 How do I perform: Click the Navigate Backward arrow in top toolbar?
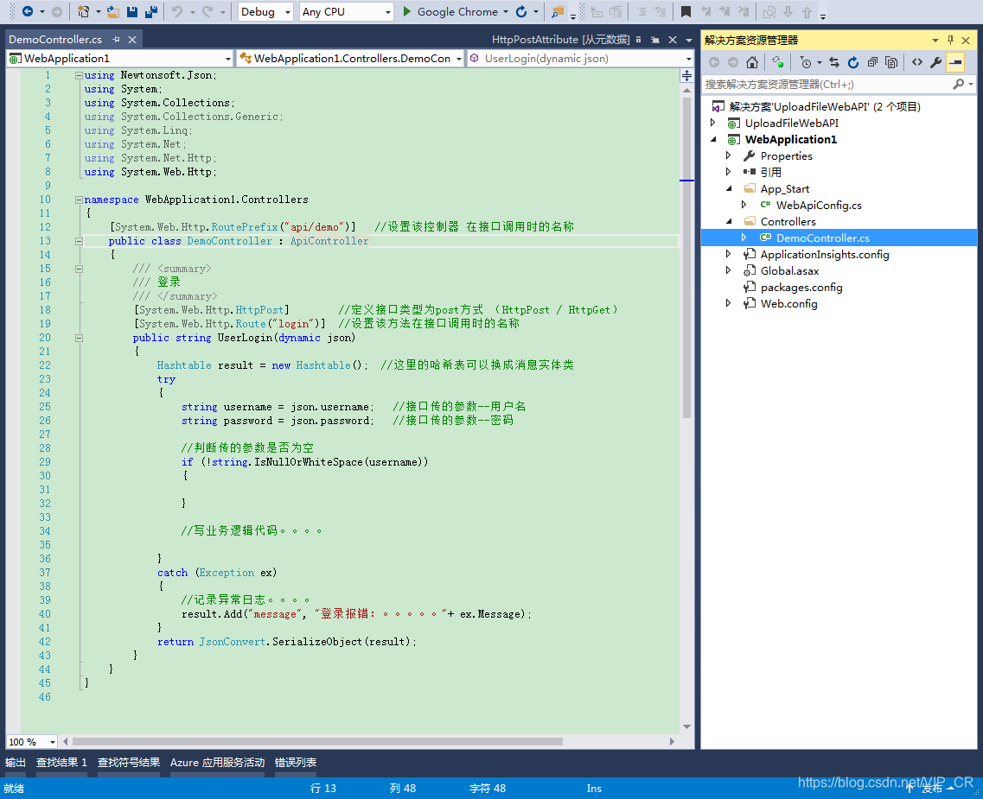[x=27, y=11]
